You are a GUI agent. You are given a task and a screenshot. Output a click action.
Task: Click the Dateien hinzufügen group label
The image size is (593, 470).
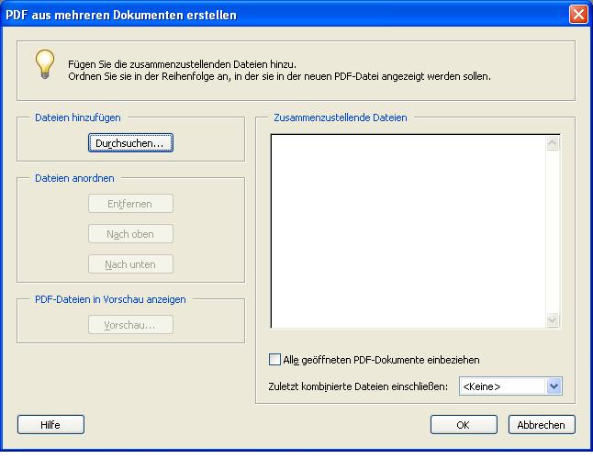78,117
